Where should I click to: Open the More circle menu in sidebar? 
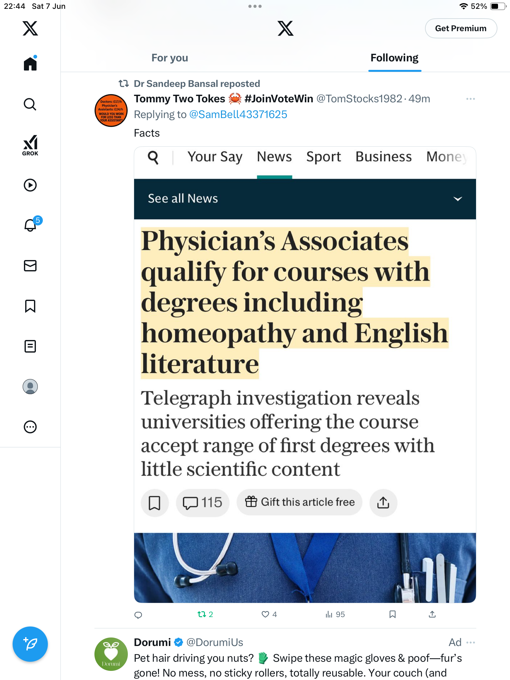[30, 427]
